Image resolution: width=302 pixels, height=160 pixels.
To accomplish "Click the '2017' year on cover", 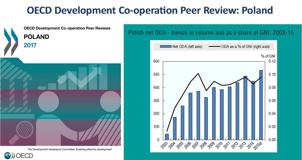I will (x=30, y=45).
